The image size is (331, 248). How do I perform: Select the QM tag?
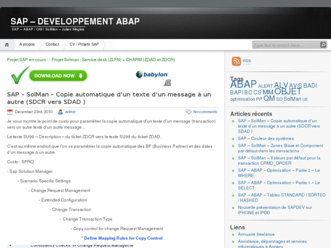tap(269, 98)
